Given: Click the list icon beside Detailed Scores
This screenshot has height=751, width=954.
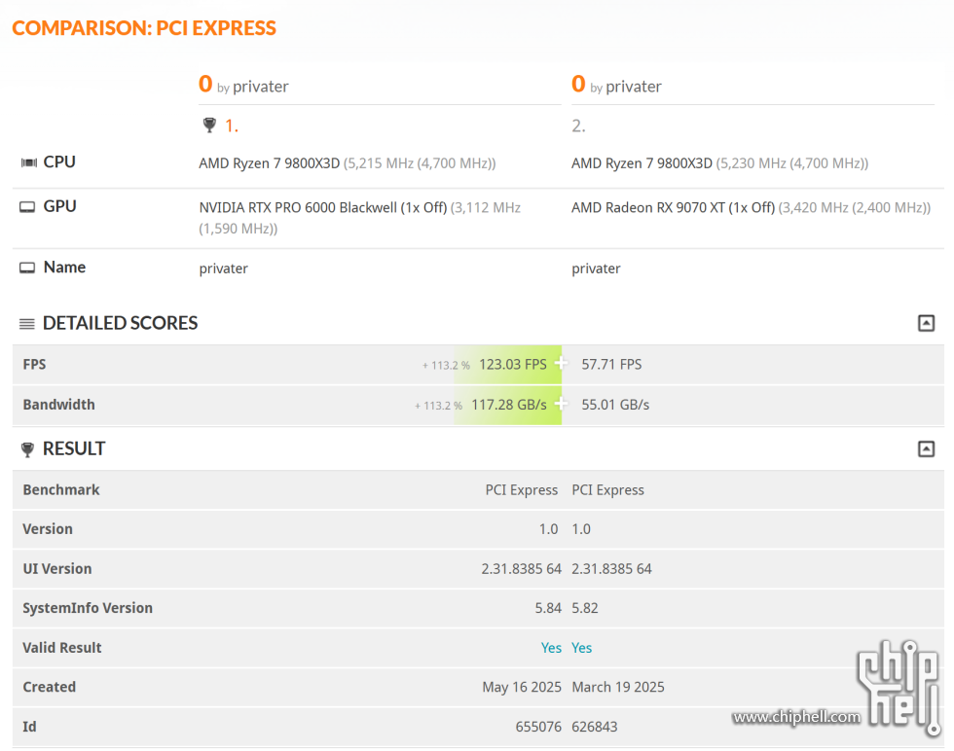Looking at the screenshot, I should coord(27,324).
